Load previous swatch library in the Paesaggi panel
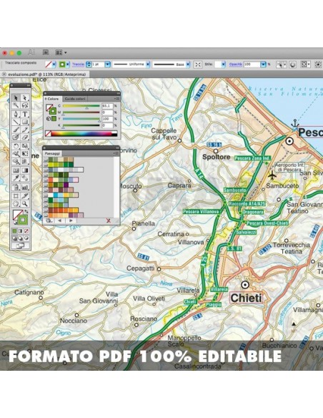 point(59,220)
